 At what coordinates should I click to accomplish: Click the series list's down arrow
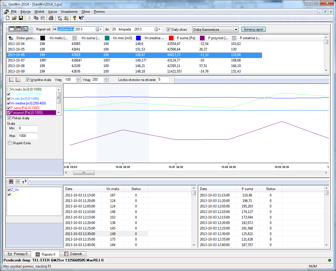[59, 113]
